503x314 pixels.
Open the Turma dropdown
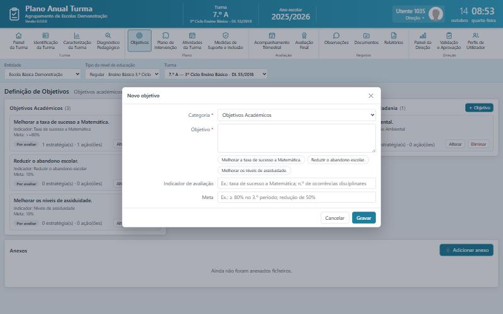216,74
